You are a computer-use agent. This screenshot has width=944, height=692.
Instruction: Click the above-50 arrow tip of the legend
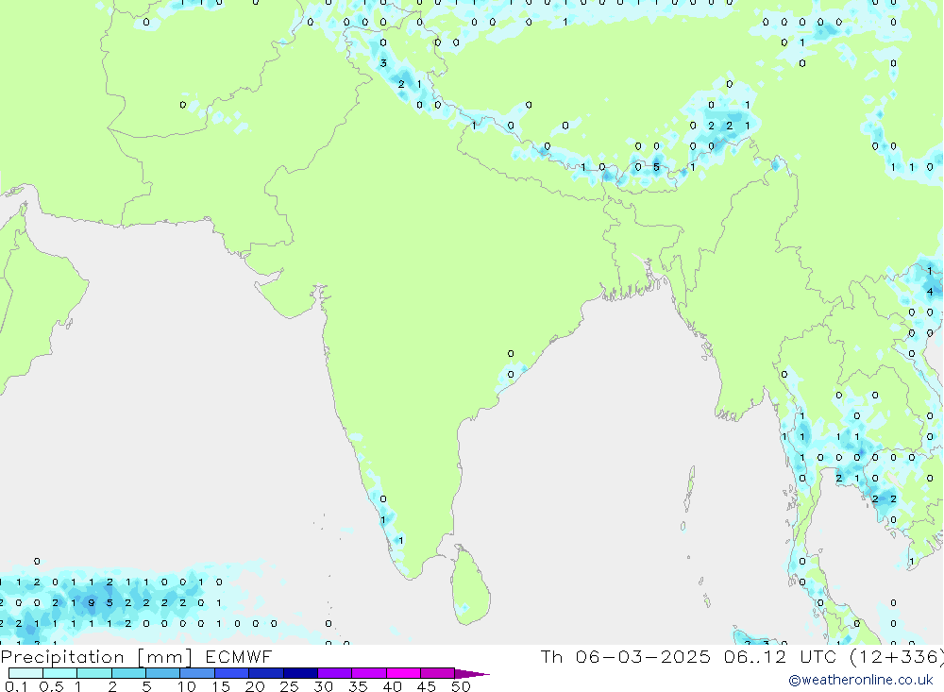[473, 674]
